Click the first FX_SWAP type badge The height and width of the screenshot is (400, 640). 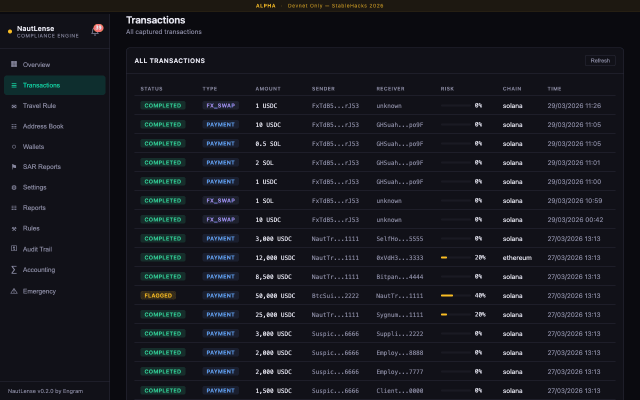[220, 105]
